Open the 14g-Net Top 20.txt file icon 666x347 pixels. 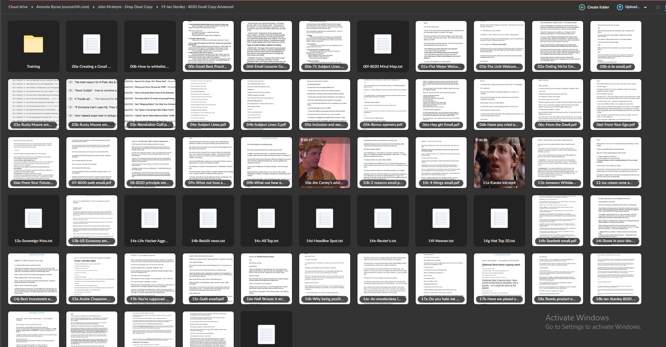pyautogui.click(x=499, y=218)
